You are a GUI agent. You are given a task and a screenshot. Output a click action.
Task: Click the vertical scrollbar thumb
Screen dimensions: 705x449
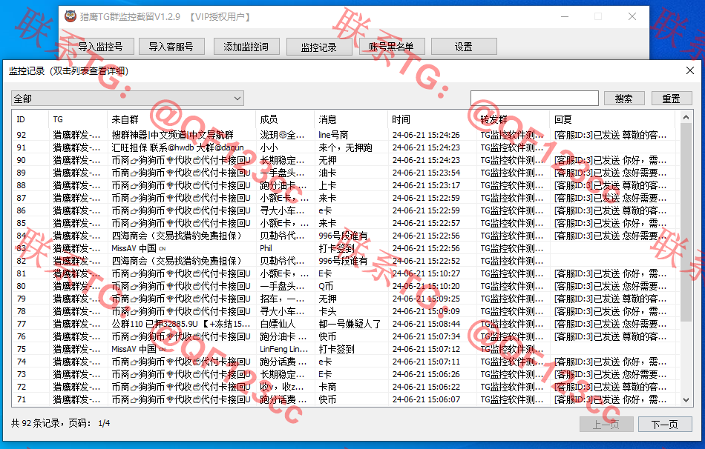click(686, 222)
